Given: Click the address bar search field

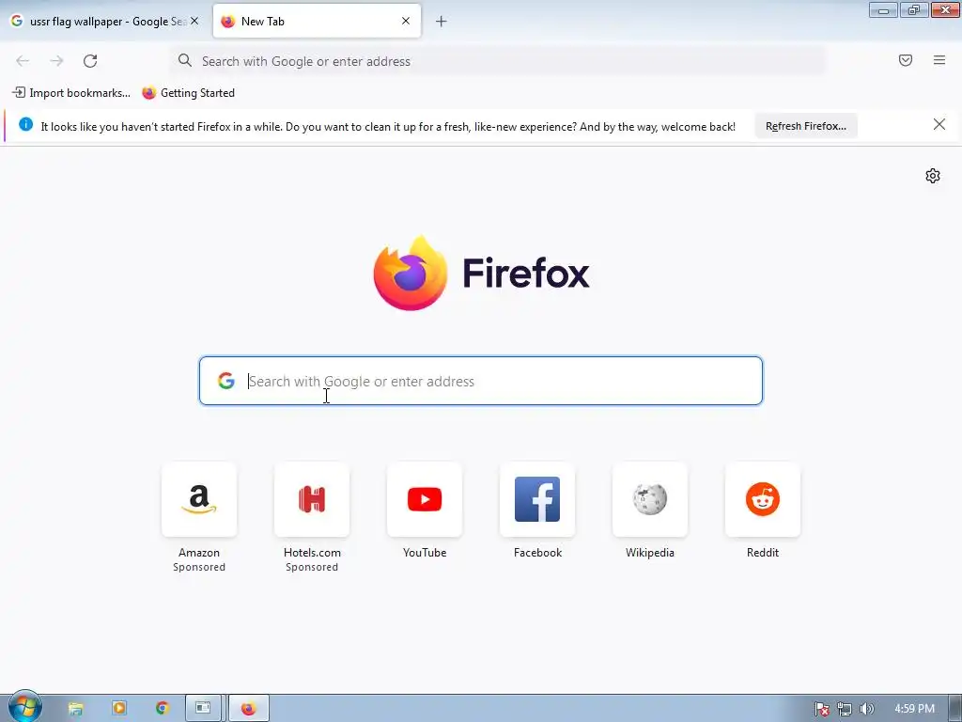Looking at the screenshot, I should [498, 61].
